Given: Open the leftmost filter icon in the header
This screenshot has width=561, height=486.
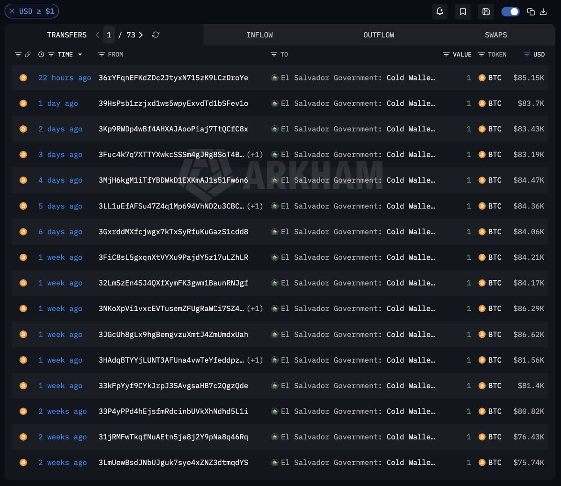Looking at the screenshot, I should click(18, 55).
